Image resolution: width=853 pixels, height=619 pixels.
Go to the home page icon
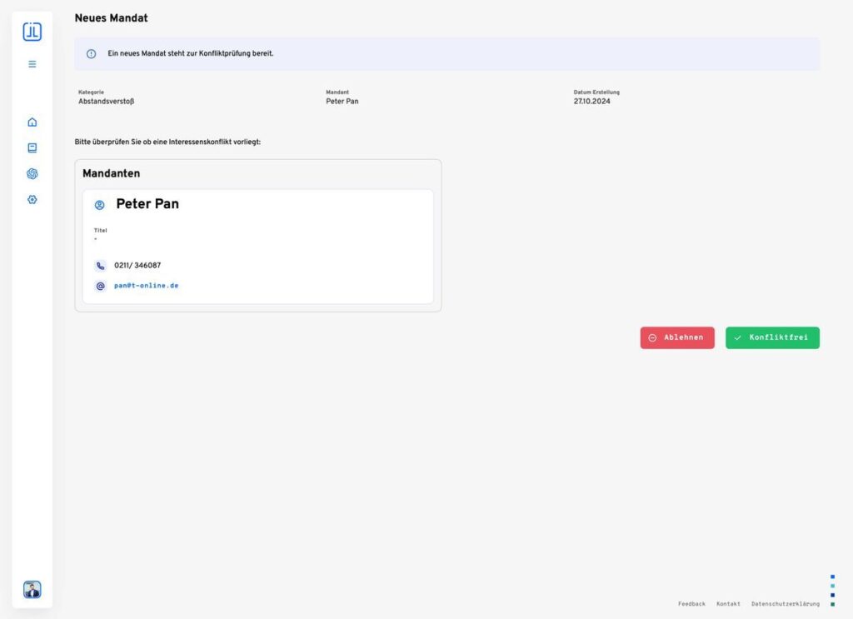[32, 122]
